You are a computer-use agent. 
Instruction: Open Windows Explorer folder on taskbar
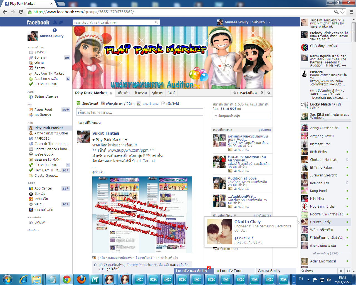[36, 279]
